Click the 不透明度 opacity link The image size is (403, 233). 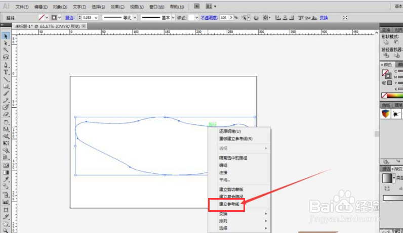coord(210,18)
